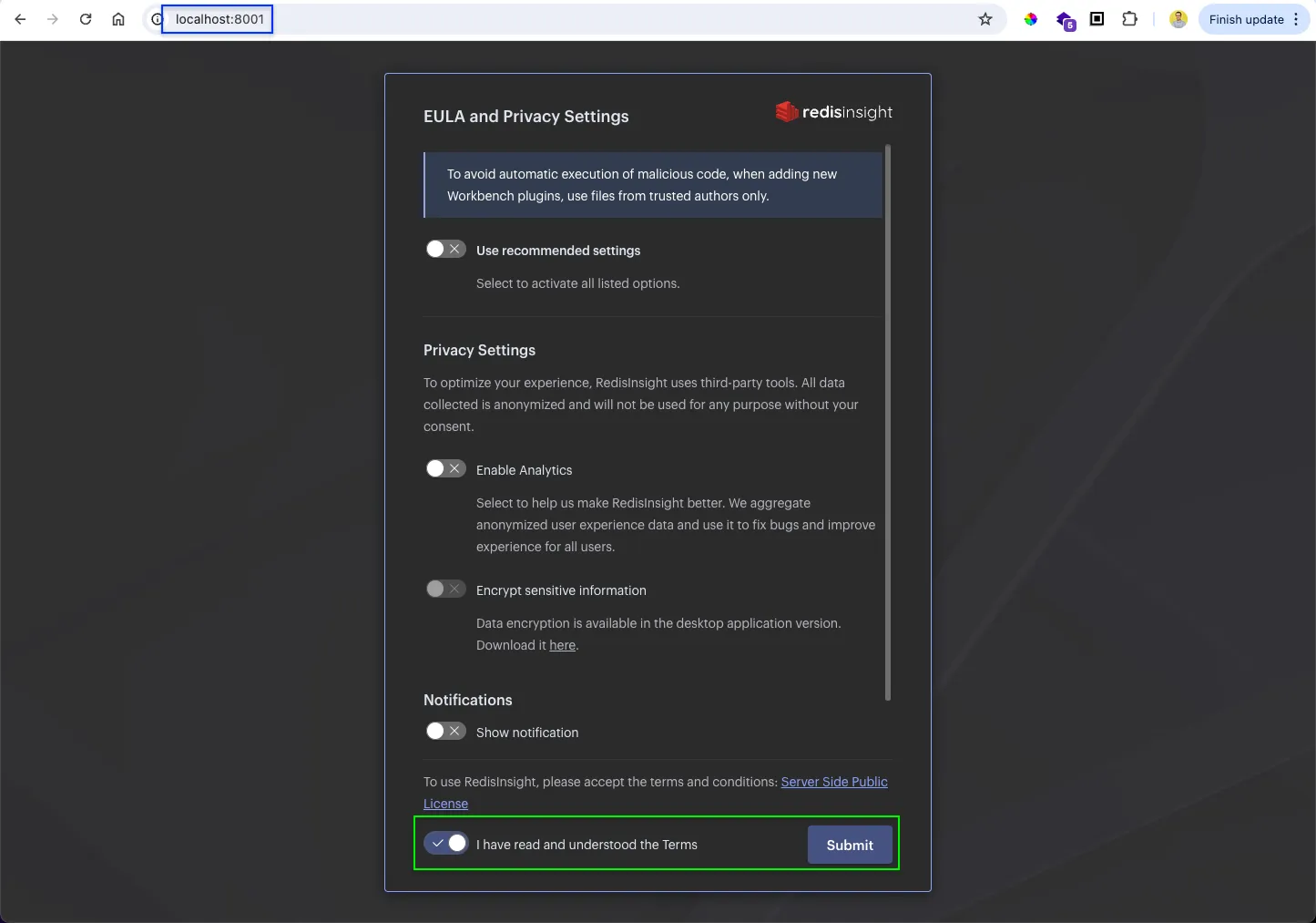
Task: Open the Chrome profile avatar
Action: (x=1178, y=19)
